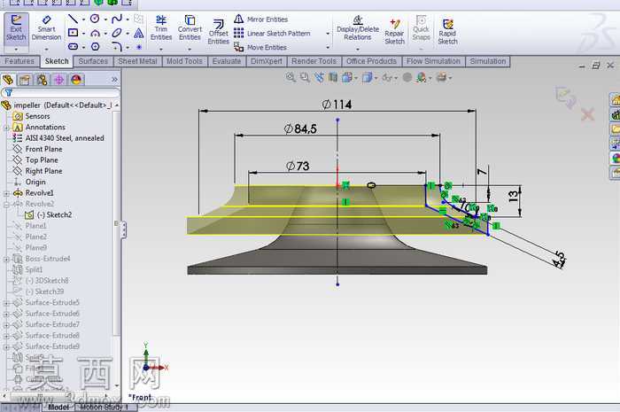The height and width of the screenshot is (412, 620).
Task: Click Move Entities
Action: (x=260, y=47)
